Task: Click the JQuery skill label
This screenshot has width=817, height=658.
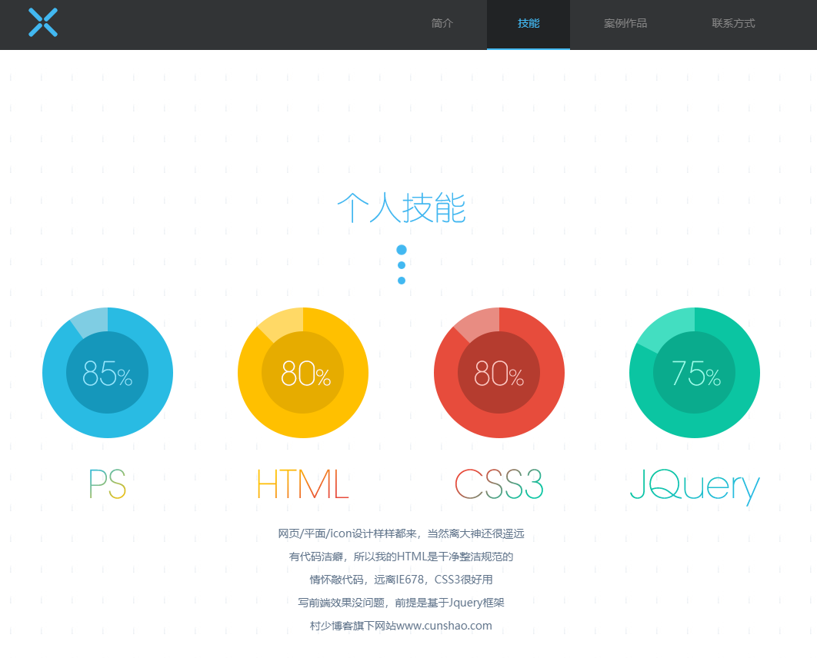Action: (695, 487)
